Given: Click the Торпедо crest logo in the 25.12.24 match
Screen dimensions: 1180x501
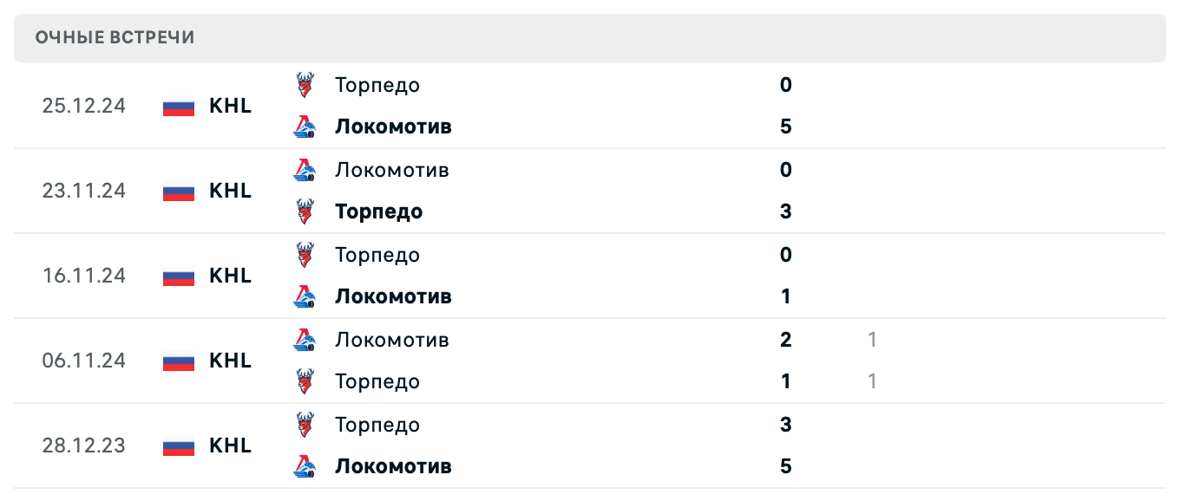Looking at the screenshot, I should pyautogui.click(x=304, y=84).
